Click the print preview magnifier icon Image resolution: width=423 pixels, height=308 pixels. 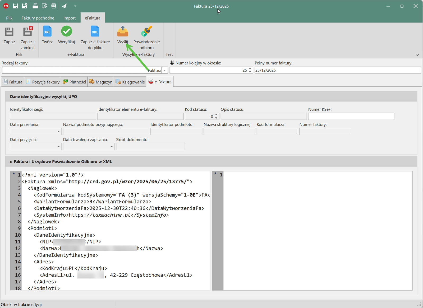tap(44, 6)
